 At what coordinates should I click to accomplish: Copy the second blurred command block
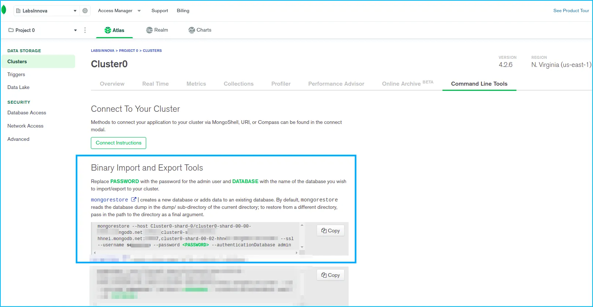tap(331, 275)
